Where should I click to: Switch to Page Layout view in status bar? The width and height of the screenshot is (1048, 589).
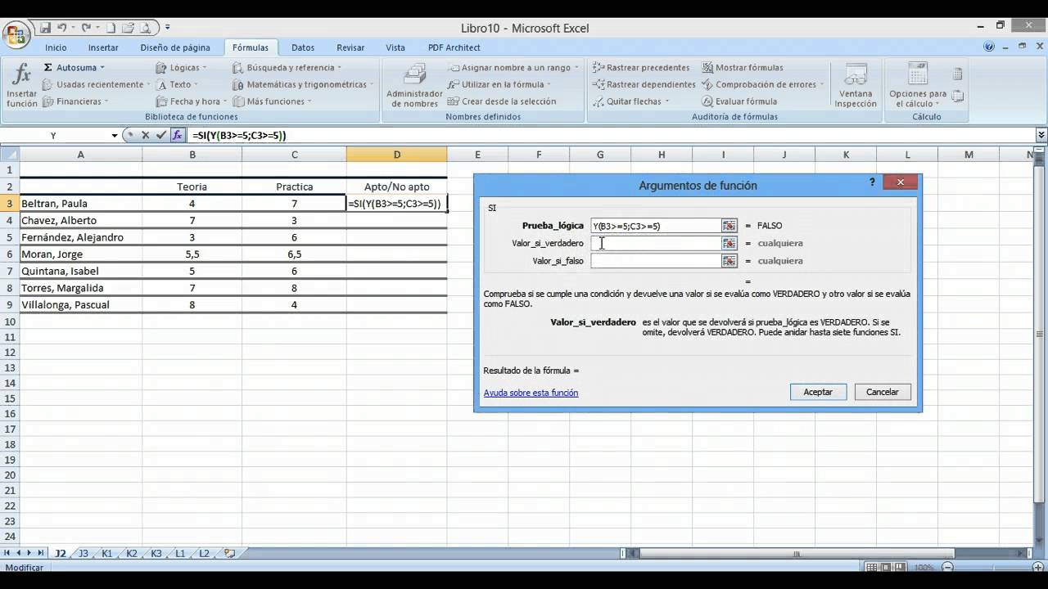(x=886, y=567)
